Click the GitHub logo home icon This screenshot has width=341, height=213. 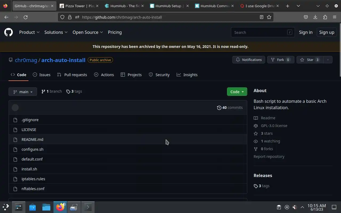tap(9, 32)
